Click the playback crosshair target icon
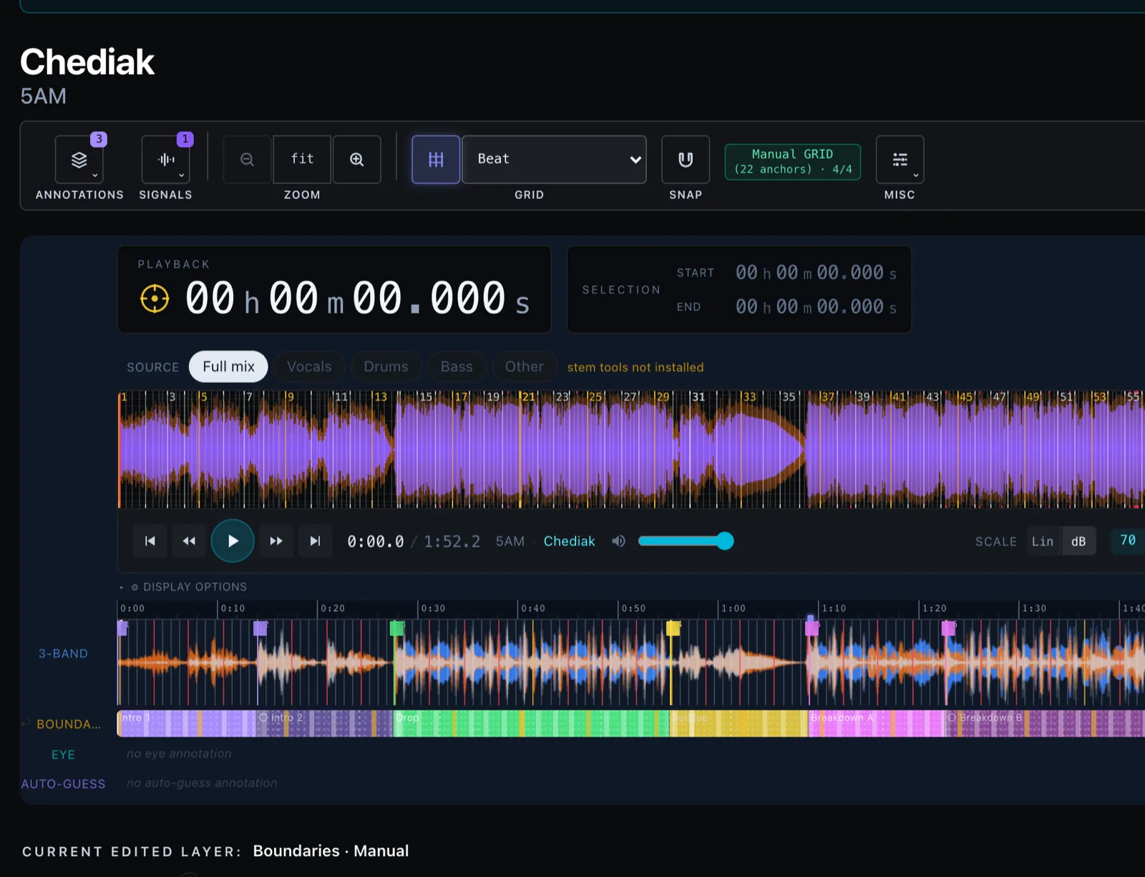This screenshot has height=877, width=1145. click(x=155, y=299)
